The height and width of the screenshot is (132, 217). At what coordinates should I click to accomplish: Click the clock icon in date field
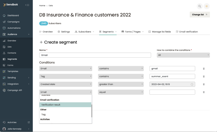(x=192, y=84)
